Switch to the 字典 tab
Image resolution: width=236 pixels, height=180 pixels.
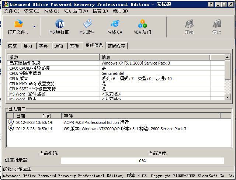(x=44, y=46)
